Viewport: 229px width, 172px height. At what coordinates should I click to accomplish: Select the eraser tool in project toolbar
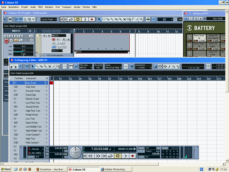[116, 19]
